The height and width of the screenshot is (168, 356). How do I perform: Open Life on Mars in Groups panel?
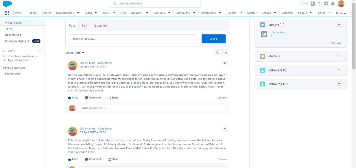click(278, 33)
